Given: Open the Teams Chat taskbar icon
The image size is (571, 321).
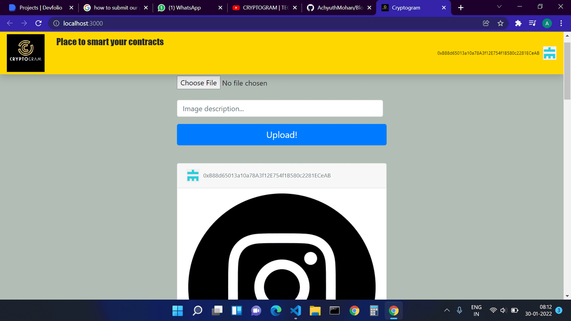Looking at the screenshot, I should tap(256, 311).
